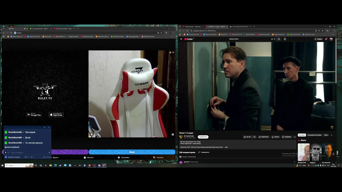Start YouTube voice search with microphone

coord(285,39)
